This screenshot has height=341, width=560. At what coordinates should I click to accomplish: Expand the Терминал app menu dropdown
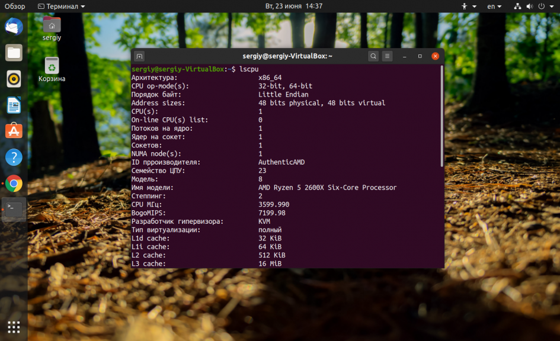coord(62,7)
